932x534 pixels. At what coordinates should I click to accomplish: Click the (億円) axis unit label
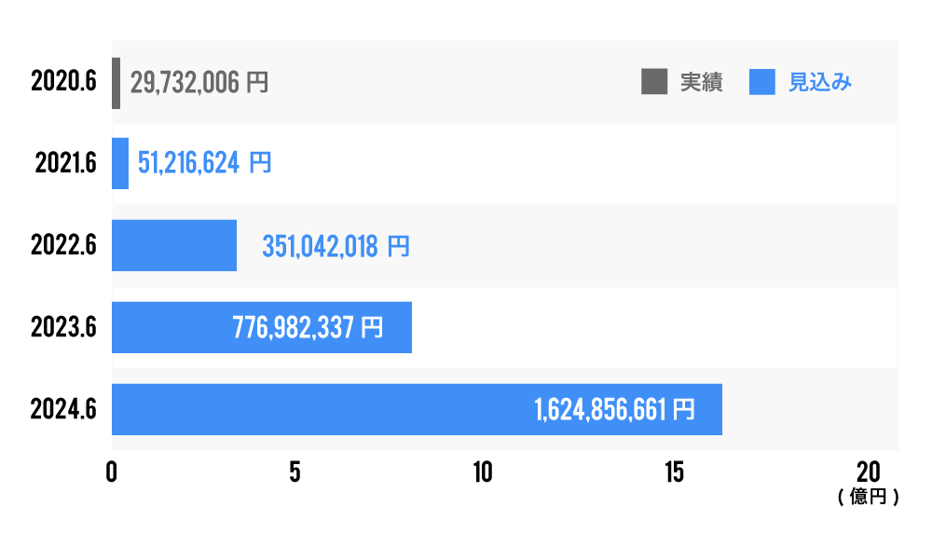[x=869, y=497]
